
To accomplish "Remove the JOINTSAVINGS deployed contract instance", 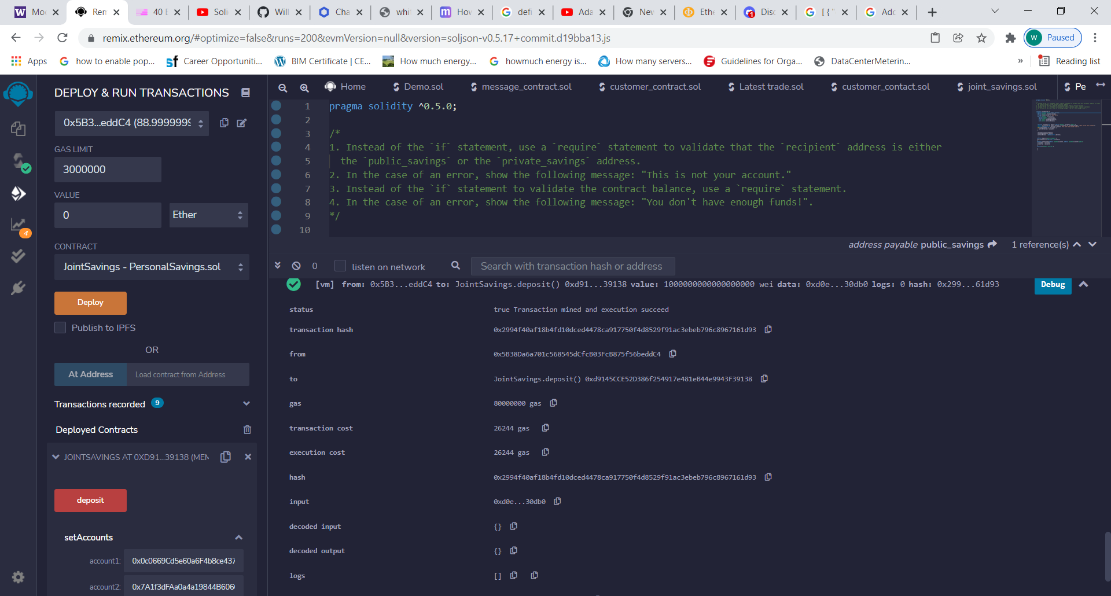I will (248, 457).
